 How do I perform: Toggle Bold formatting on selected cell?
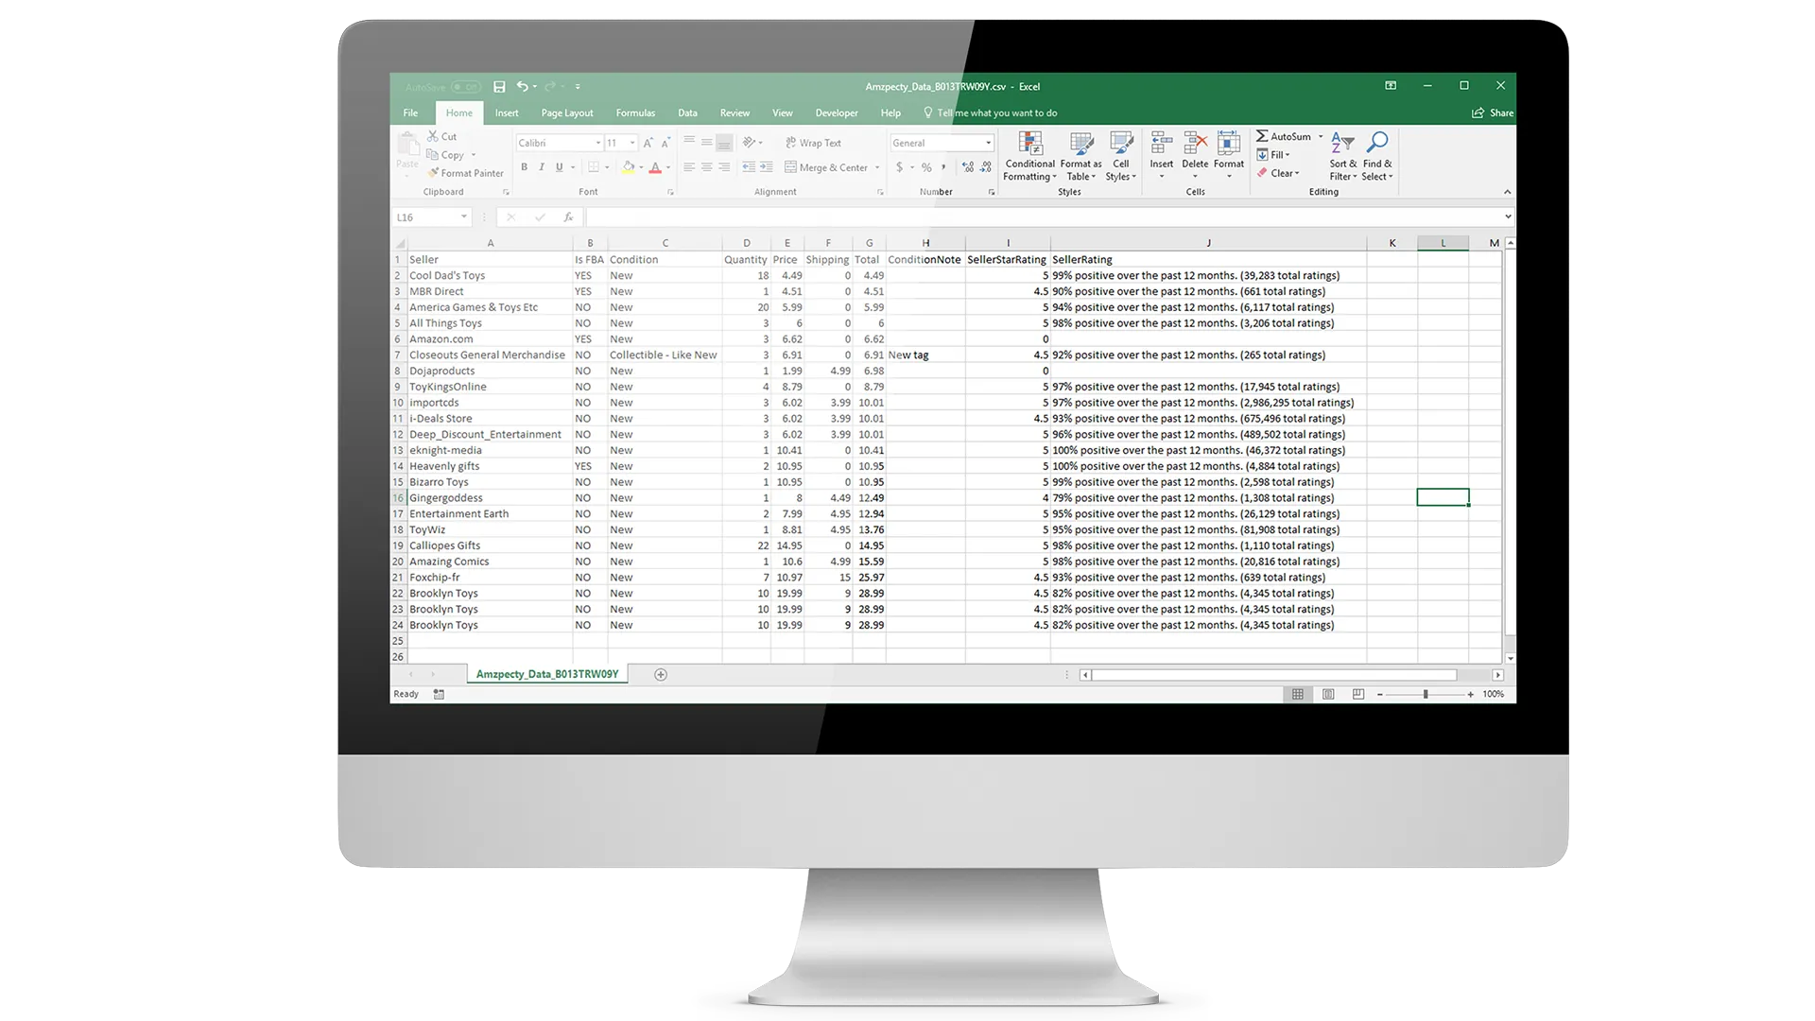[524, 167]
